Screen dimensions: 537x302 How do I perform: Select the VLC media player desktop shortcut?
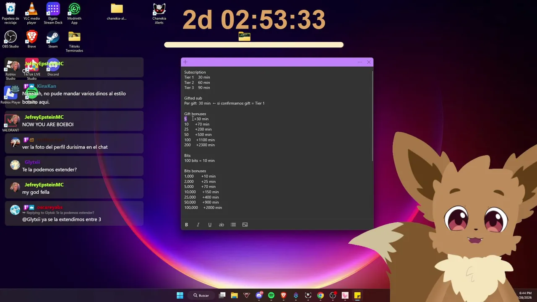tap(31, 14)
